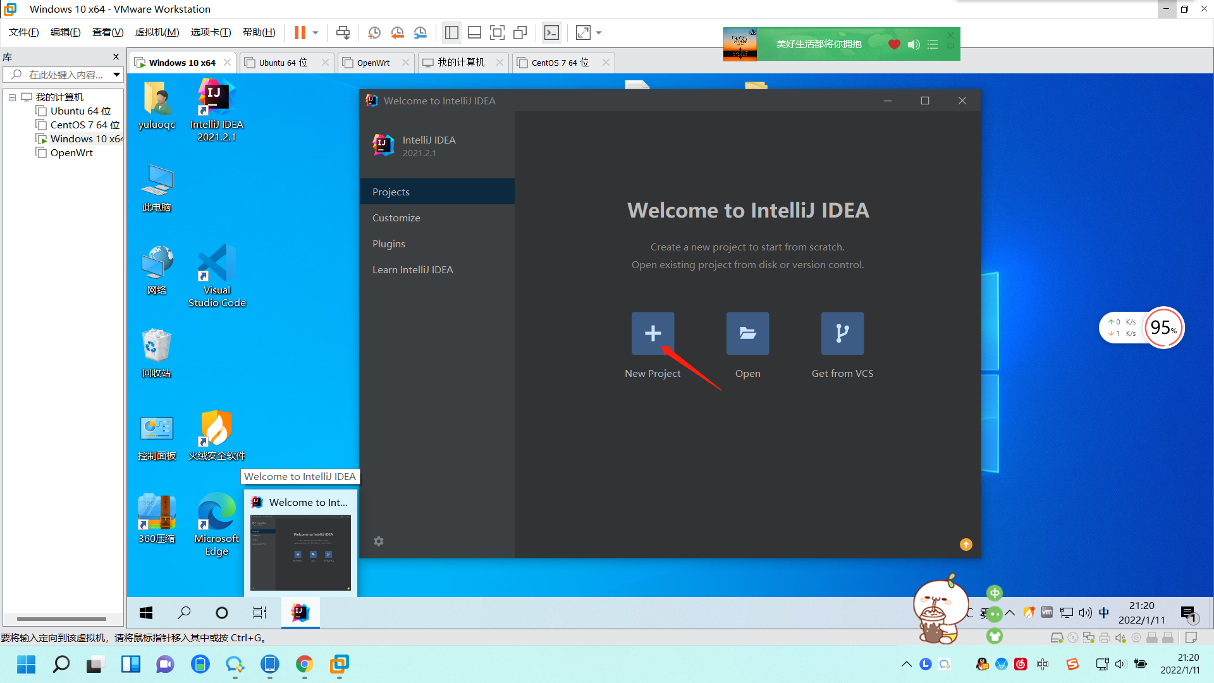The width and height of the screenshot is (1214, 683).
Task: Select the 此电脑 desktop icon
Action: pos(157,188)
